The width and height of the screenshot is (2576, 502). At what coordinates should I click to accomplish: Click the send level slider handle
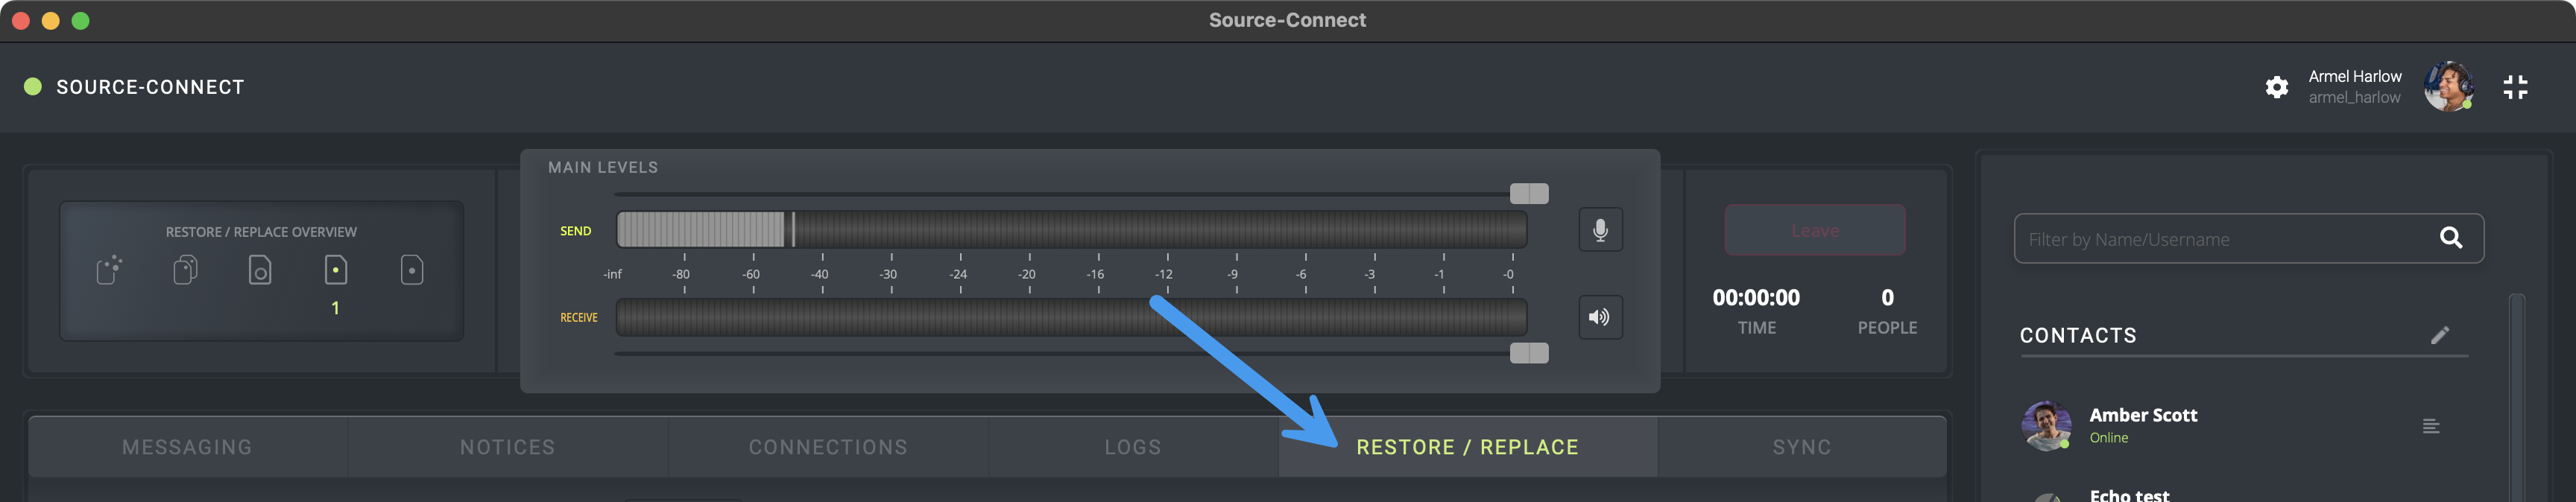click(1528, 194)
